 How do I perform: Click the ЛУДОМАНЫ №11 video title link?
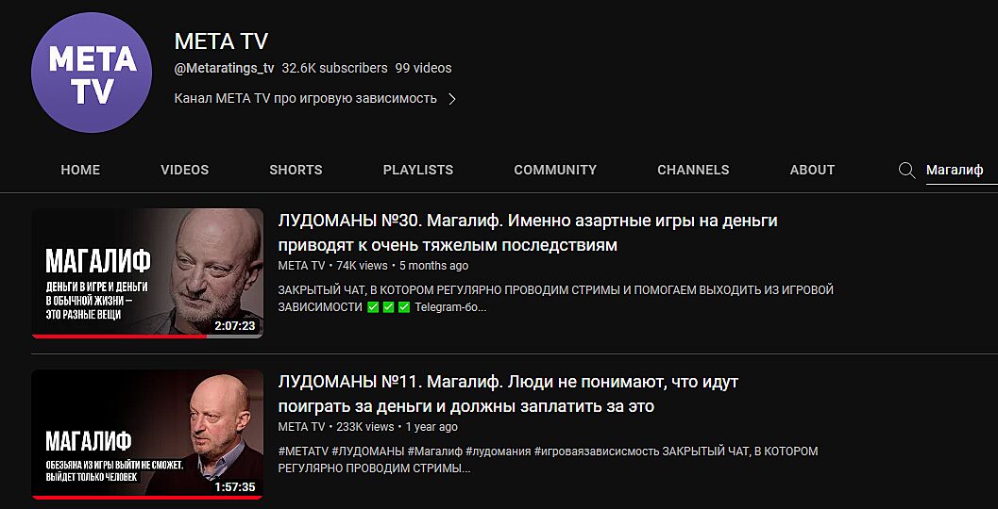(508, 394)
